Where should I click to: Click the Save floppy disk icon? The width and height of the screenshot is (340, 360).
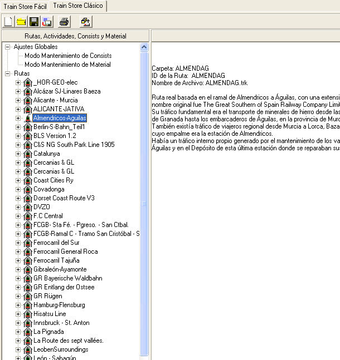pyautogui.click(x=34, y=22)
